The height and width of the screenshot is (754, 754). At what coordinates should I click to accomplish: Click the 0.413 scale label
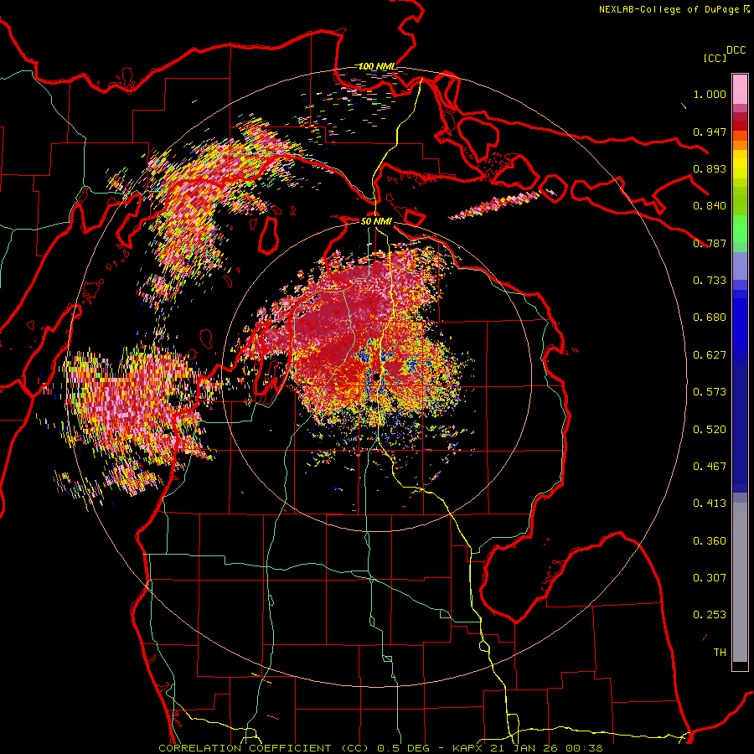pyautogui.click(x=710, y=504)
